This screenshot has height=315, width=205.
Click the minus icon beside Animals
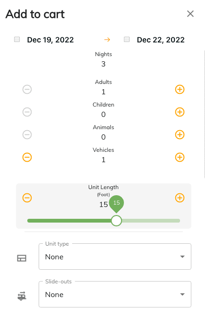[27, 134]
